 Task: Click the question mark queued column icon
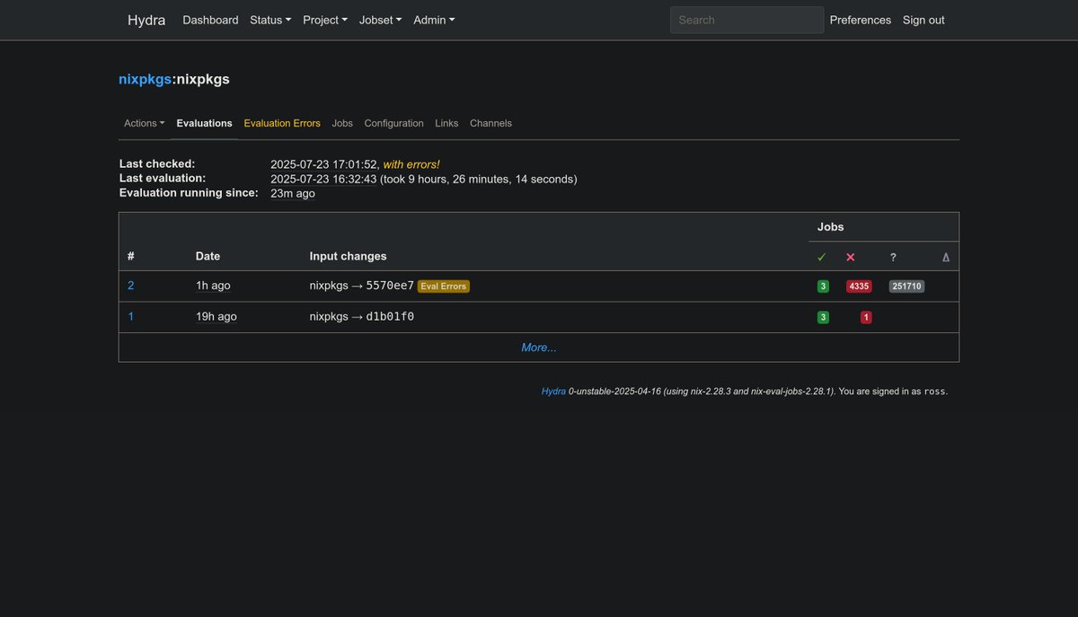pos(893,257)
